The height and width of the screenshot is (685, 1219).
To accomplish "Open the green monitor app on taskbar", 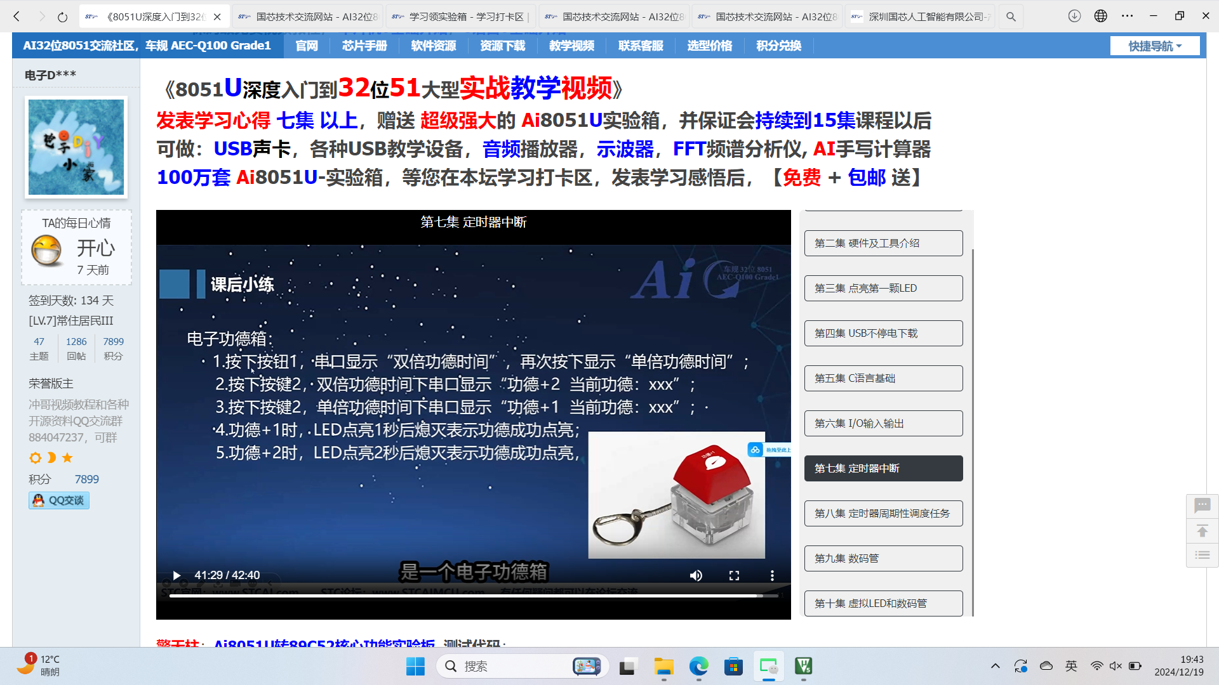I will point(768,666).
